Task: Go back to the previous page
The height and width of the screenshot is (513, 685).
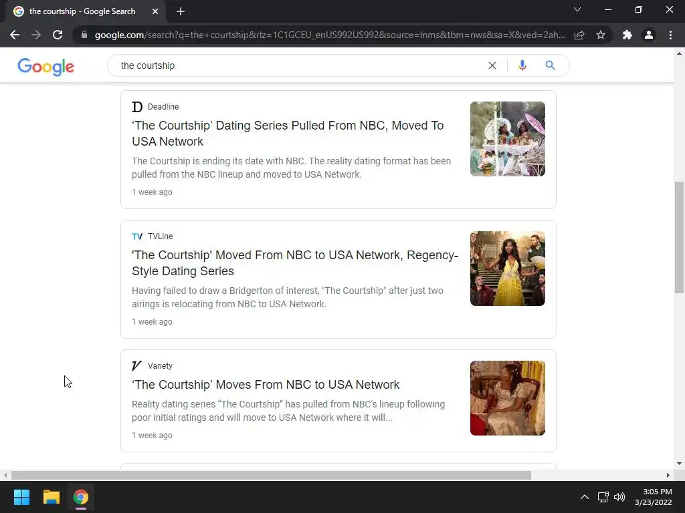Action: (x=15, y=35)
